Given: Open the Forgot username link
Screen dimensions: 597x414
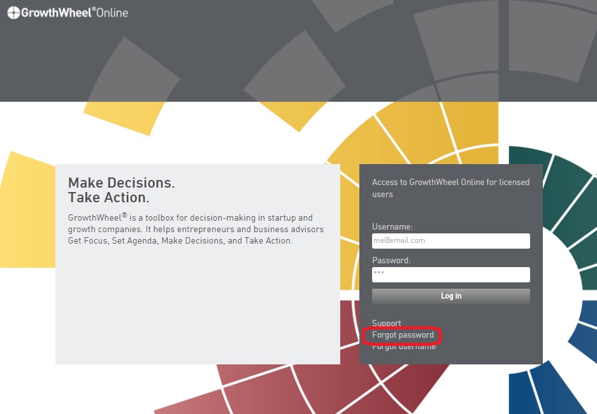Looking at the screenshot, I should click(x=404, y=347).
